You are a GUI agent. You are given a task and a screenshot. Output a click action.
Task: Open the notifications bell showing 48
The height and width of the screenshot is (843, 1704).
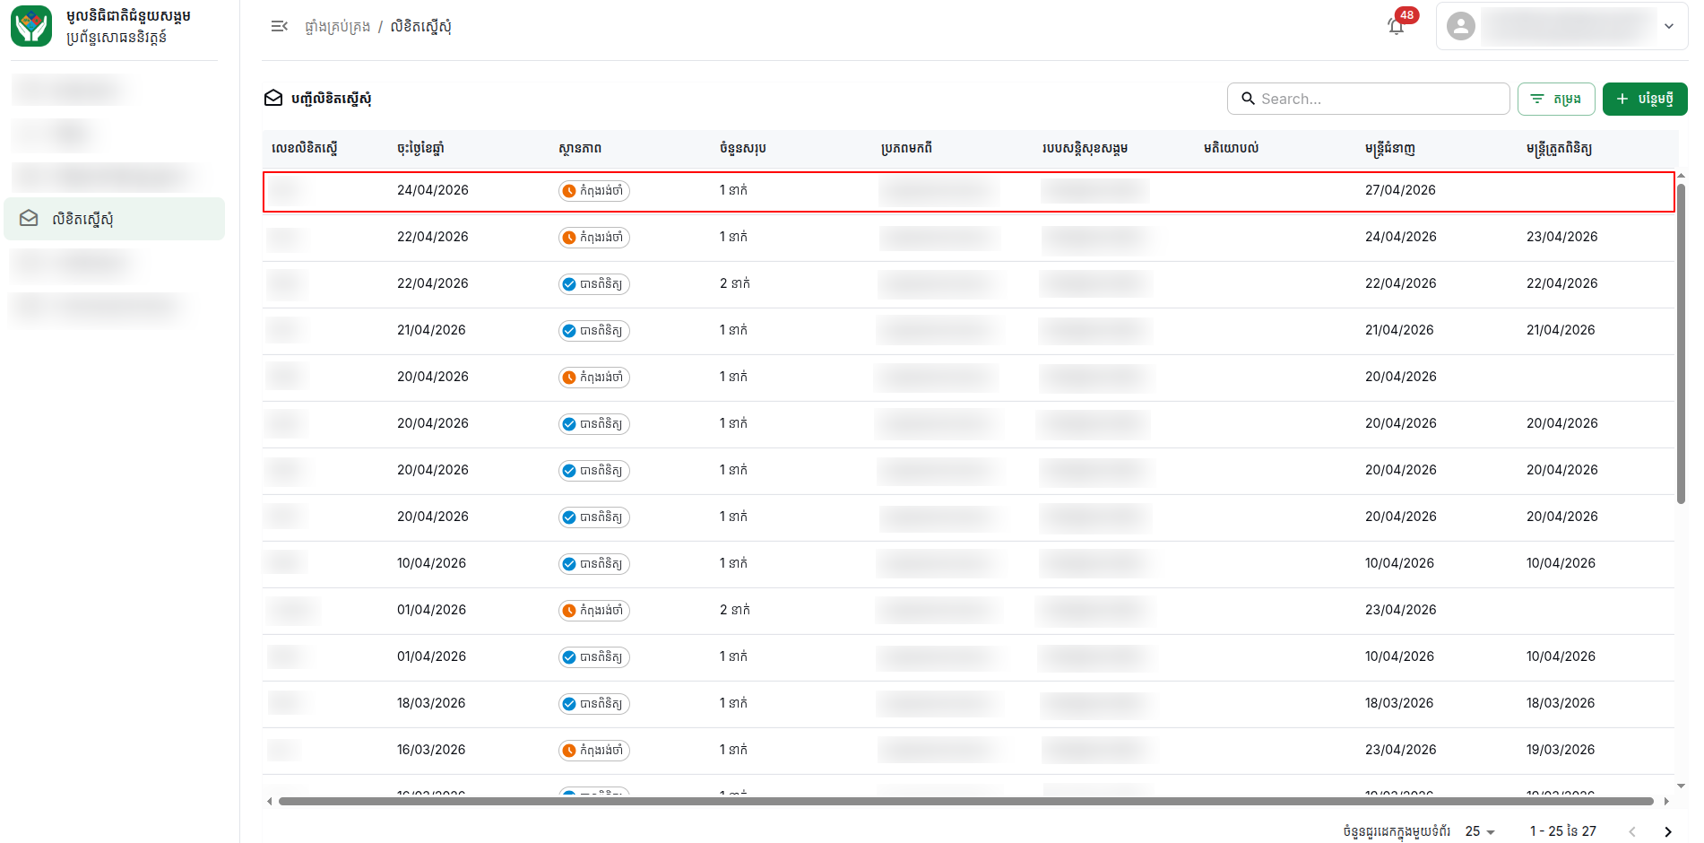[x=1397, y=25]
